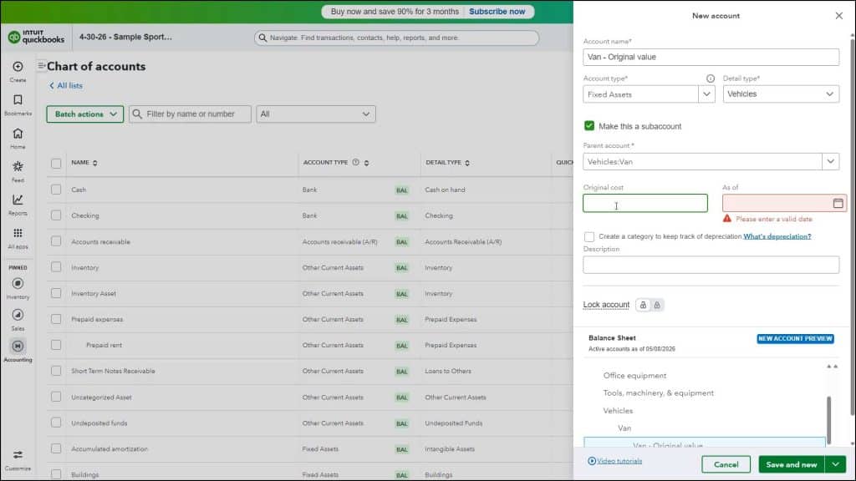The height and width of the screenshot is (481, 856).
Task: Click the second lock account icon
Action: (657, 305)
